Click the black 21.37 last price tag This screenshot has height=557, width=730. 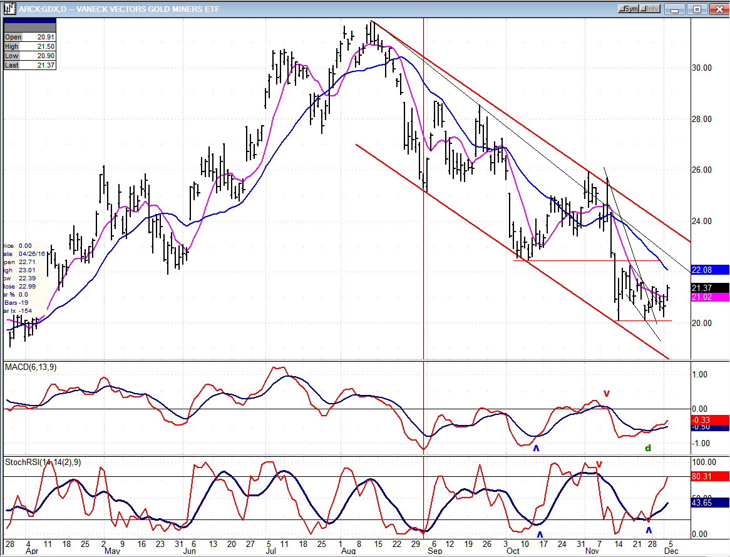pos(710,288)
